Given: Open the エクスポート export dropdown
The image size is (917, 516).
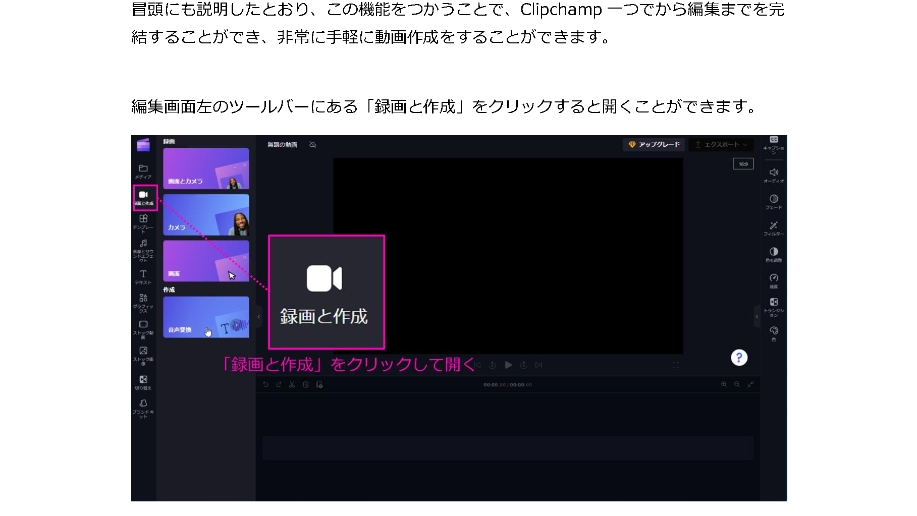Looking at the screenshot, I should coord(721,145).
